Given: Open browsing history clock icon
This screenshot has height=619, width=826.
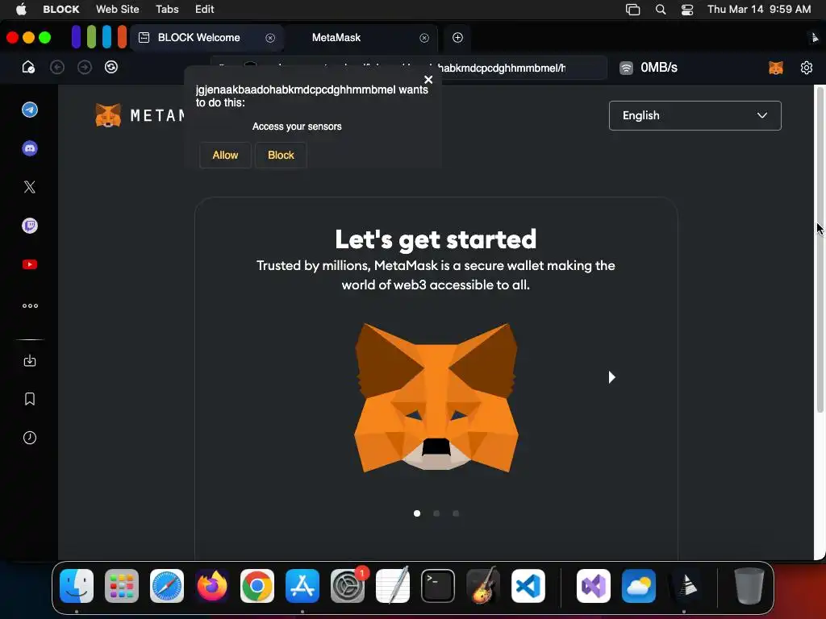Looking at the screenshot, I should (30, 438).
